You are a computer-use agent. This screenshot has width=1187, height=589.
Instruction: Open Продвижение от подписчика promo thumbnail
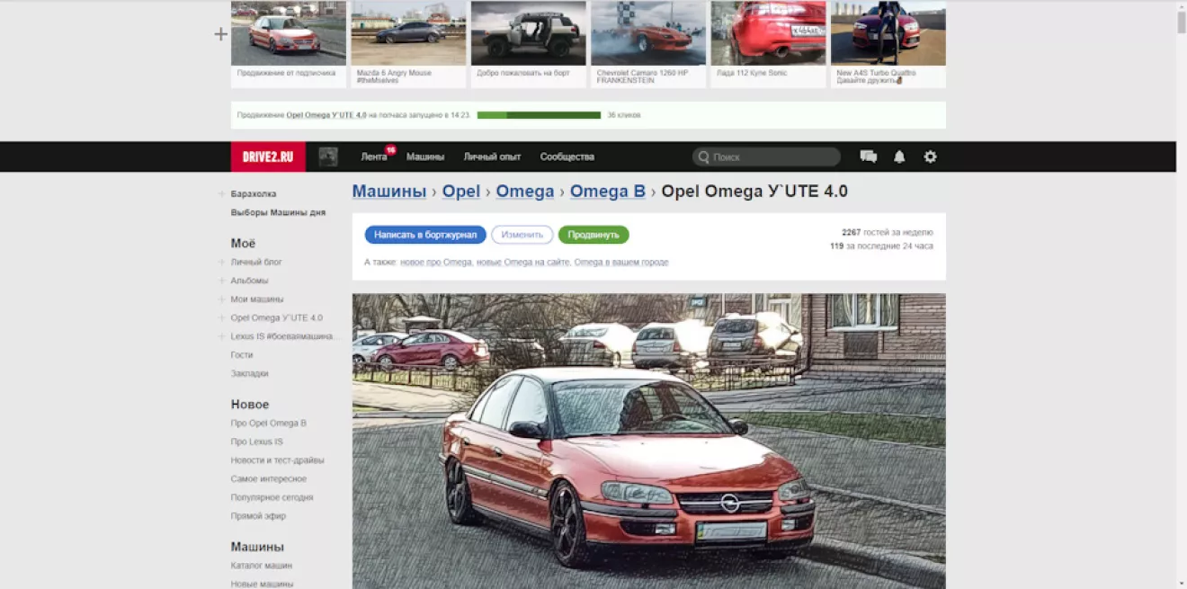click(x=288, y=44)
